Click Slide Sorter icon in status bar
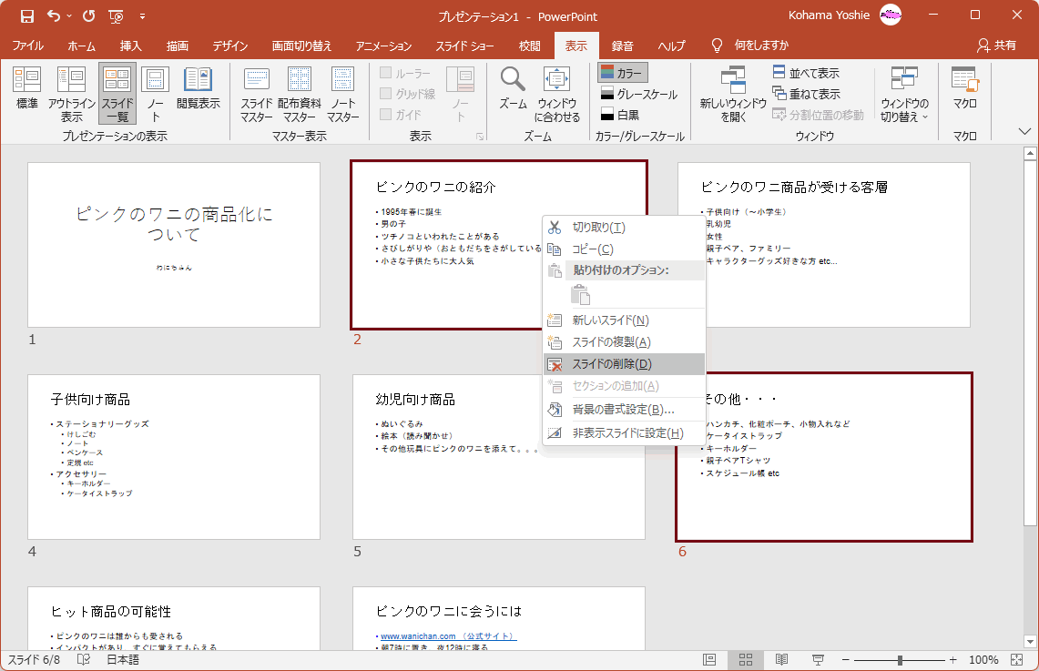1039x671 pixels. tap(746, 660)
